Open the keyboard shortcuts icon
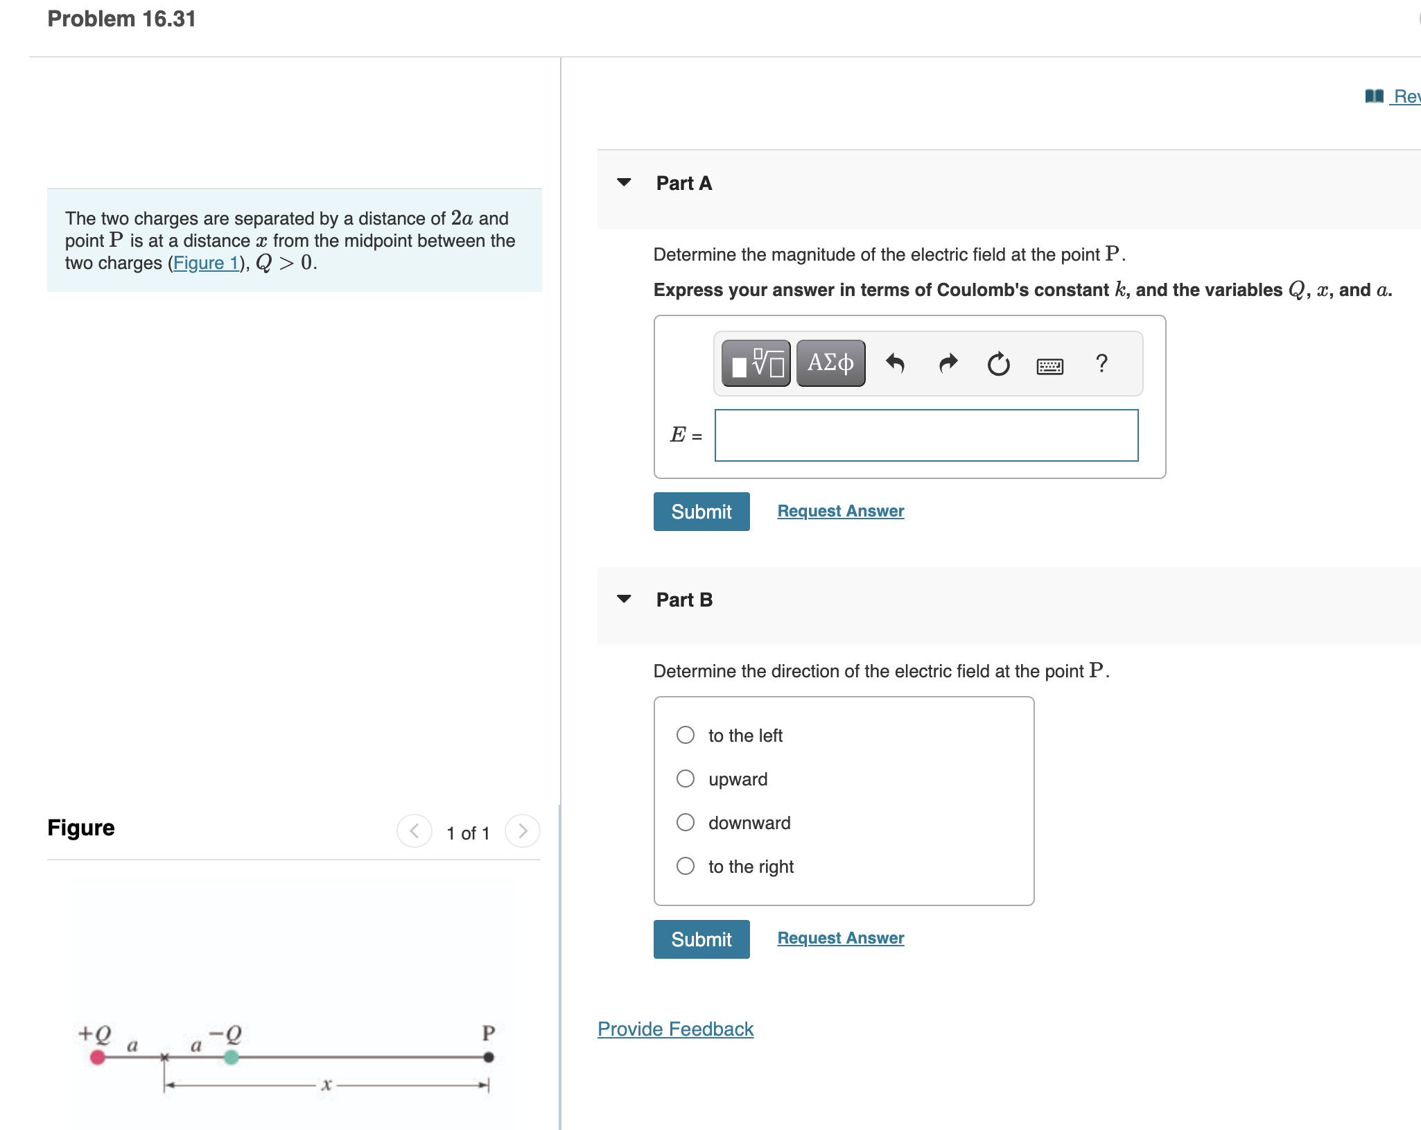The height and width of the screenshot is (1130, 1421). click(1049, 365)
